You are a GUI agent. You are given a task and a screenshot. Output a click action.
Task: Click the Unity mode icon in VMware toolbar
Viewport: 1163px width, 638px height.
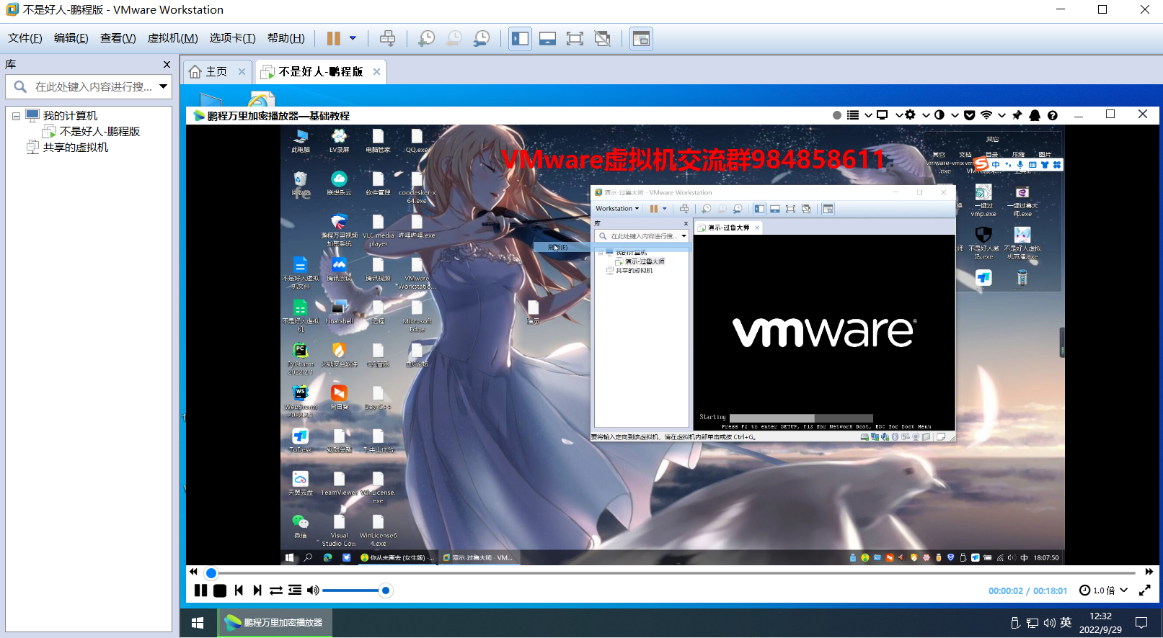coord(602,38)
